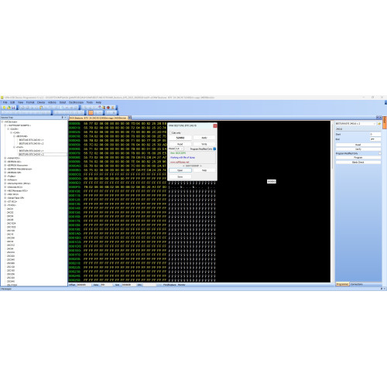Click the hex editor vertical scrollbar
The image size is (387, 387).
(332, 201)
